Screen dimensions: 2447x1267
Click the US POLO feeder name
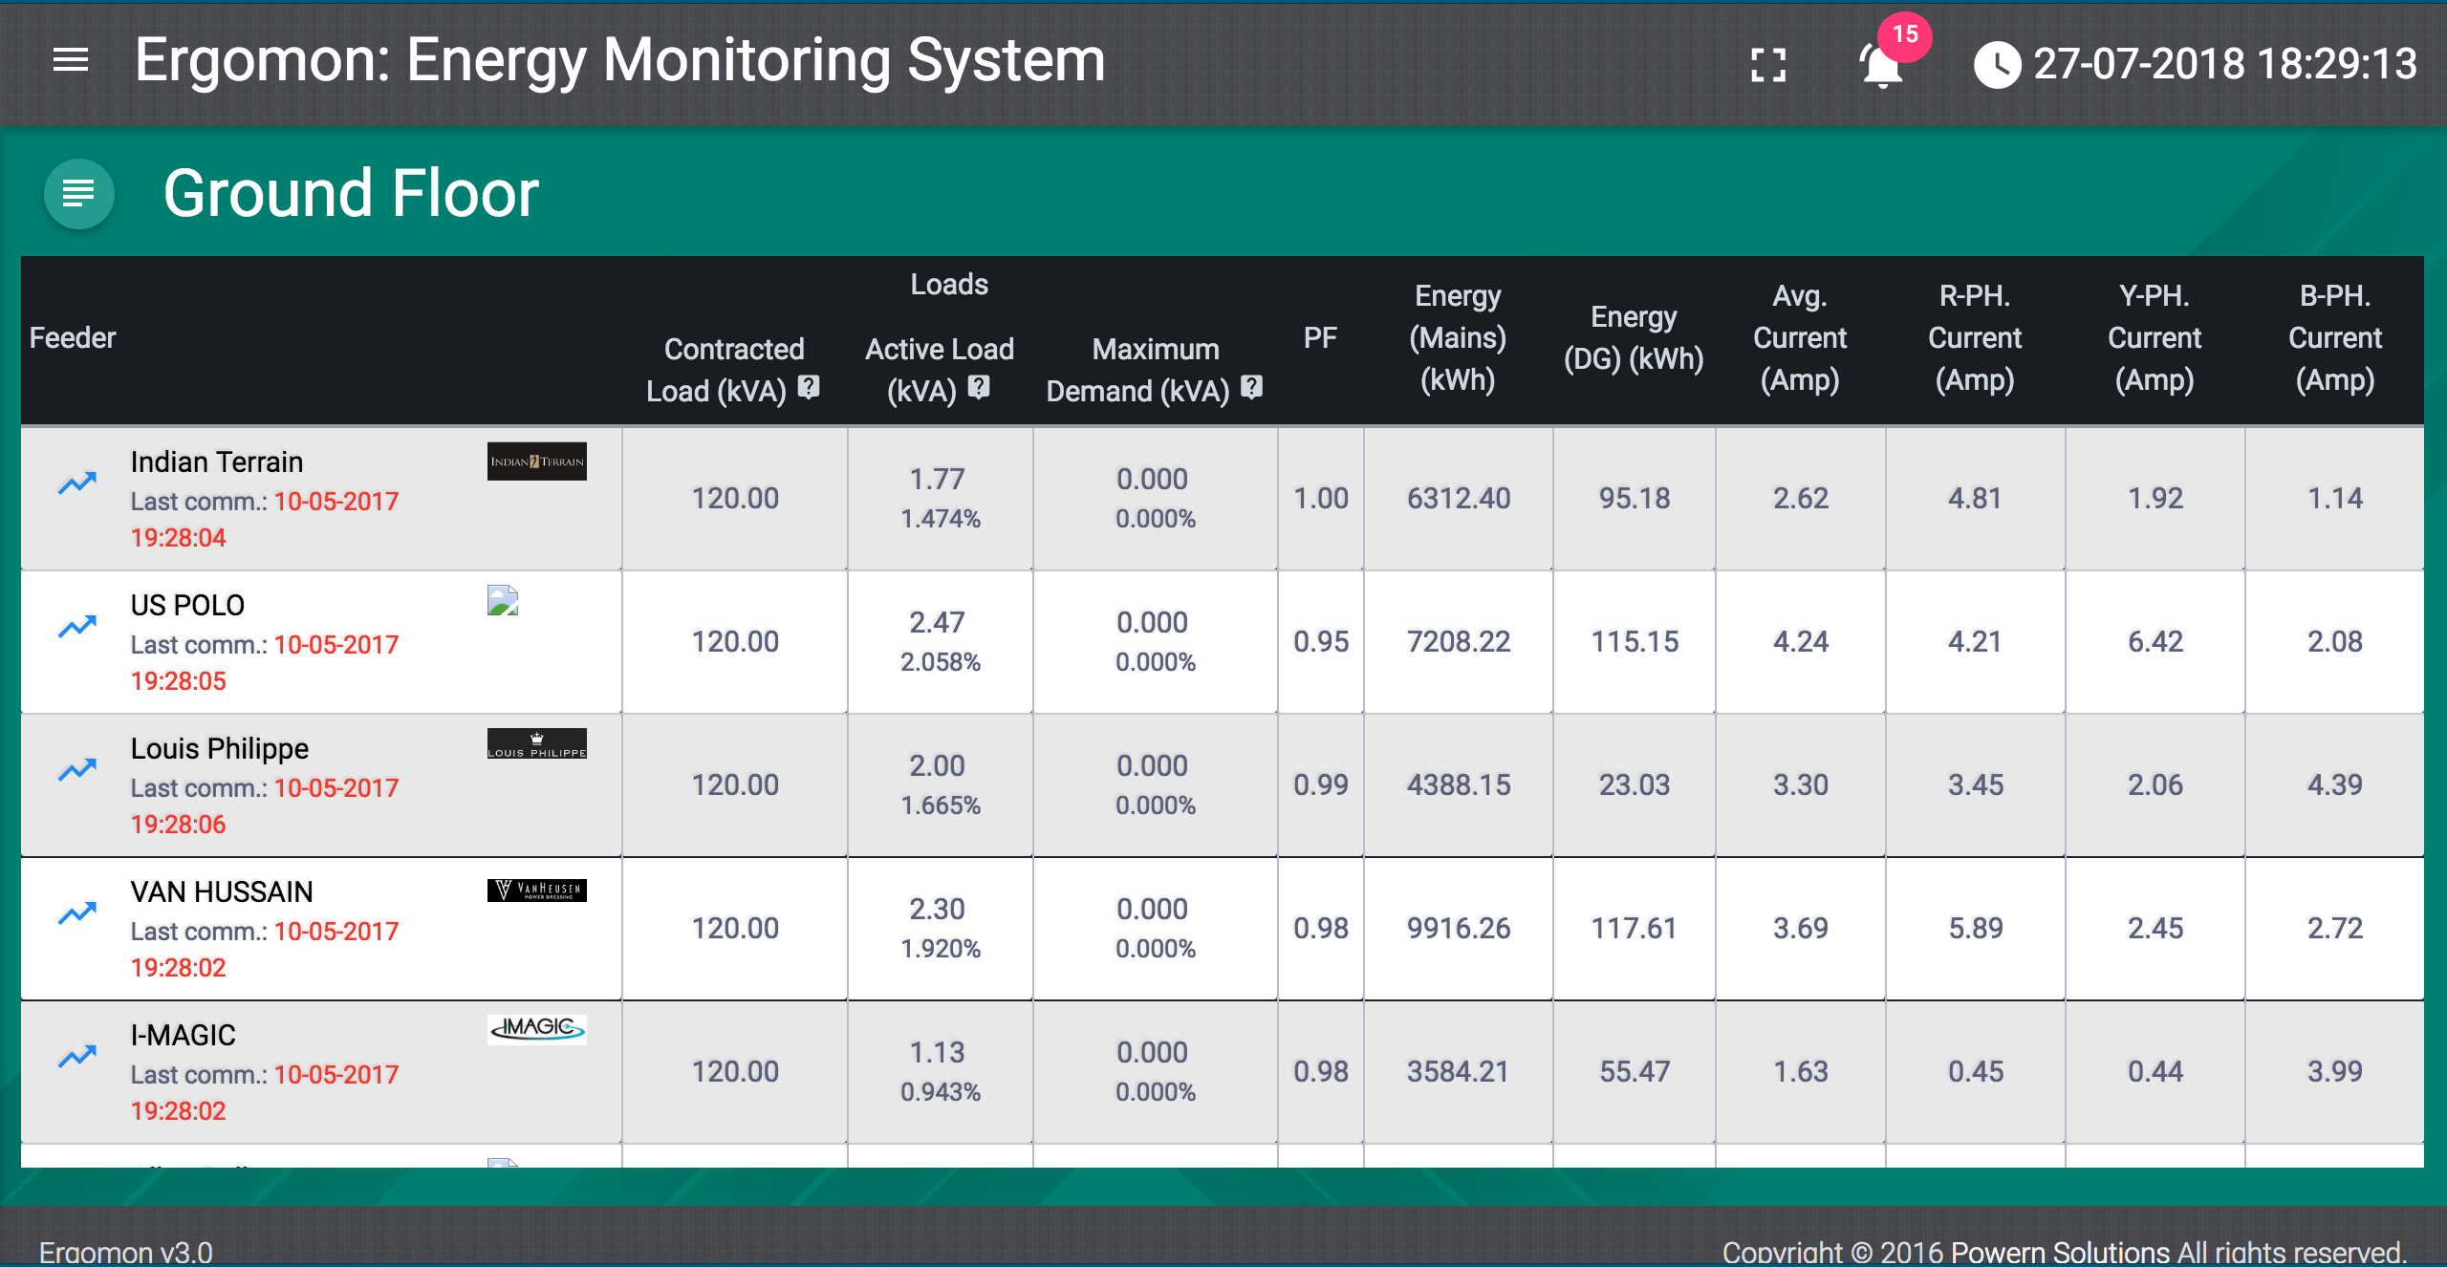click(187, 605)
